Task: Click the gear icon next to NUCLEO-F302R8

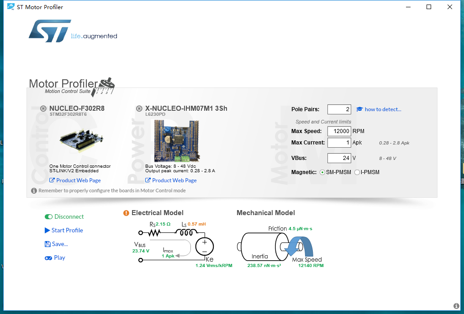Action: click(x=43, y=108)
